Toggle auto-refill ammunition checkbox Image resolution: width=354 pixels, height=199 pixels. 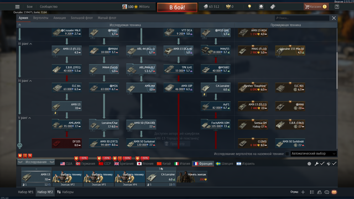point(331,164)
